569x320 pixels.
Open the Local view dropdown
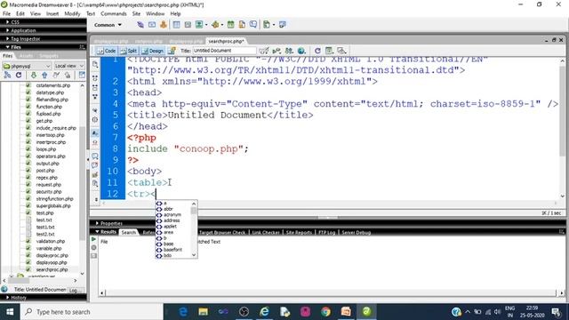69,66
